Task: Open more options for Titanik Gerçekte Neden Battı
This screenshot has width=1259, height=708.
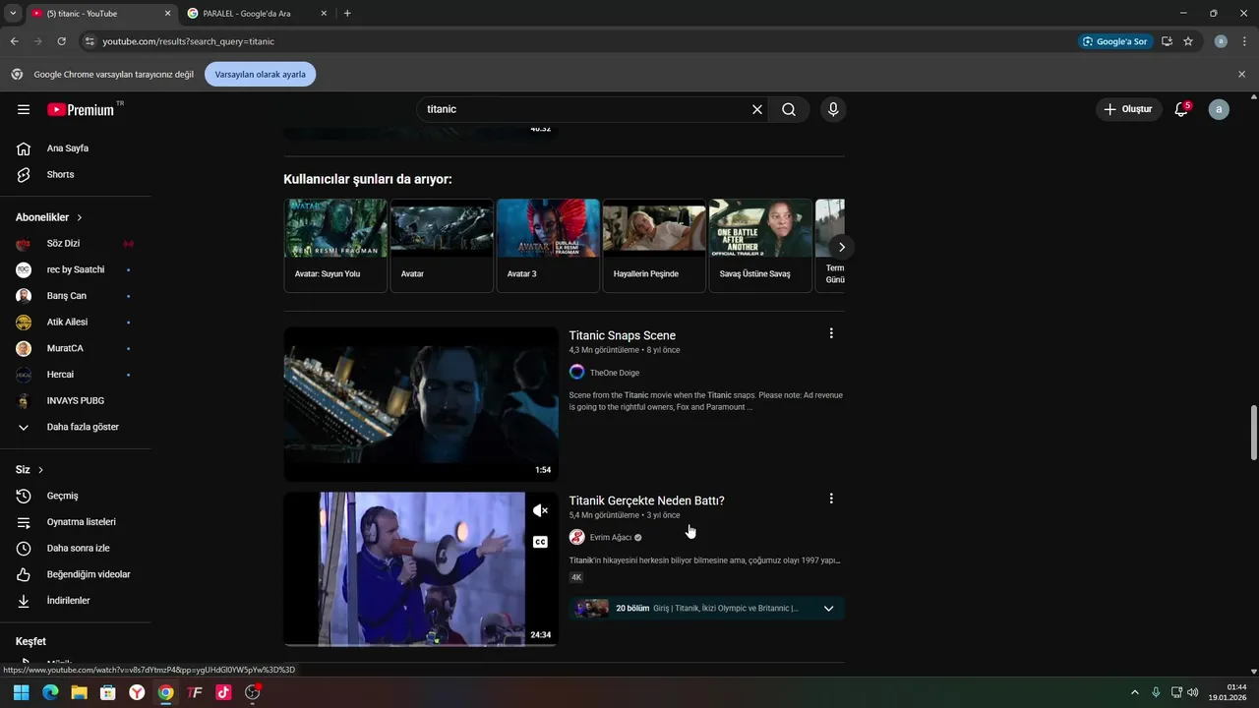Action: pyautogui.click(x=831, y=500)
